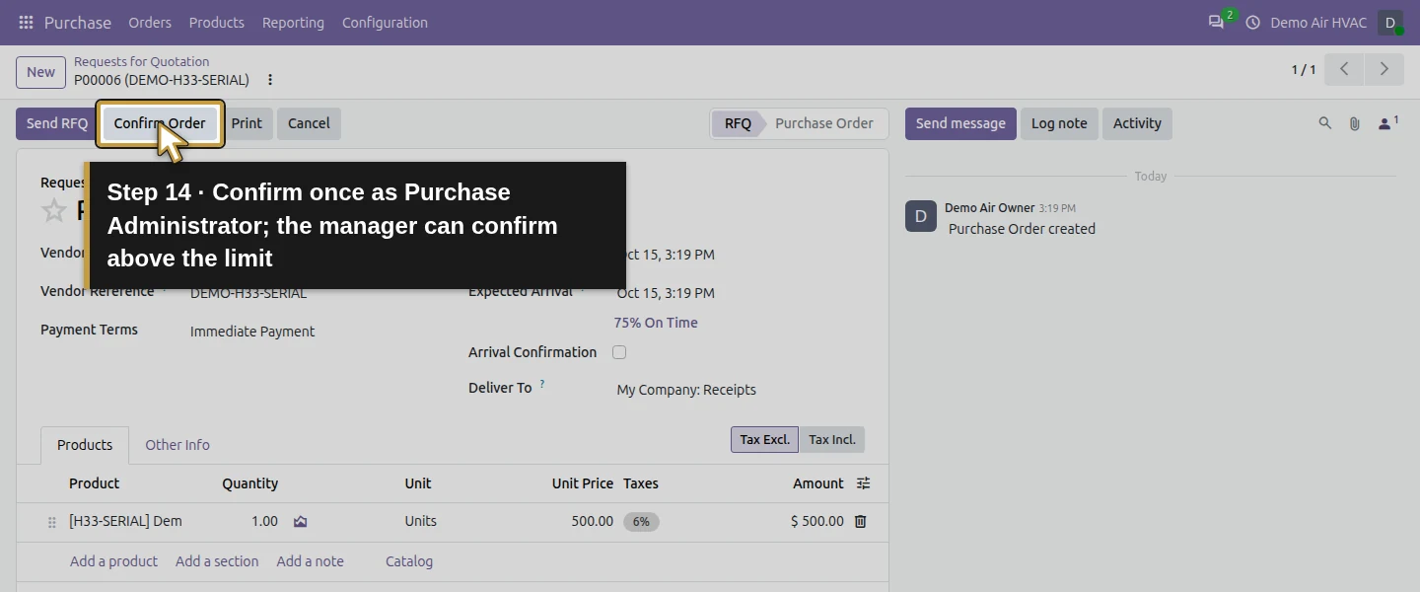Image resolution: width=1420 pixels, height=592 pixels.
Task: Show followers list icon
Action: point(1388,123)
